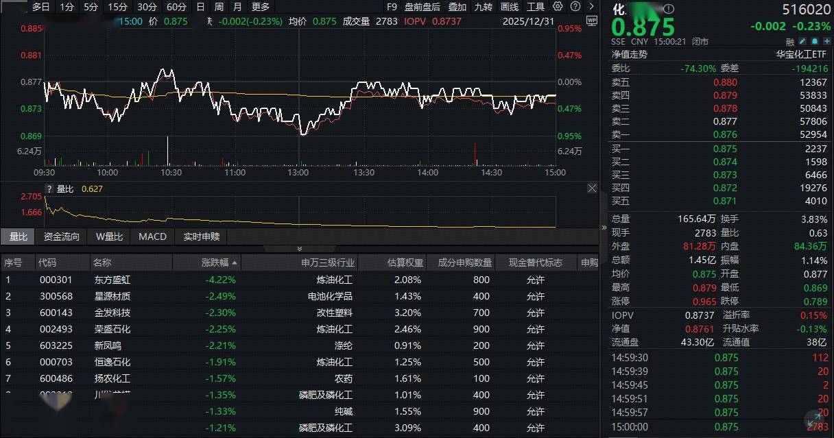Image resolution: width=834 pixels, height=438 pixels.
Task: Toggle 盘前盘后 pre/post market display
Action: 422,7
